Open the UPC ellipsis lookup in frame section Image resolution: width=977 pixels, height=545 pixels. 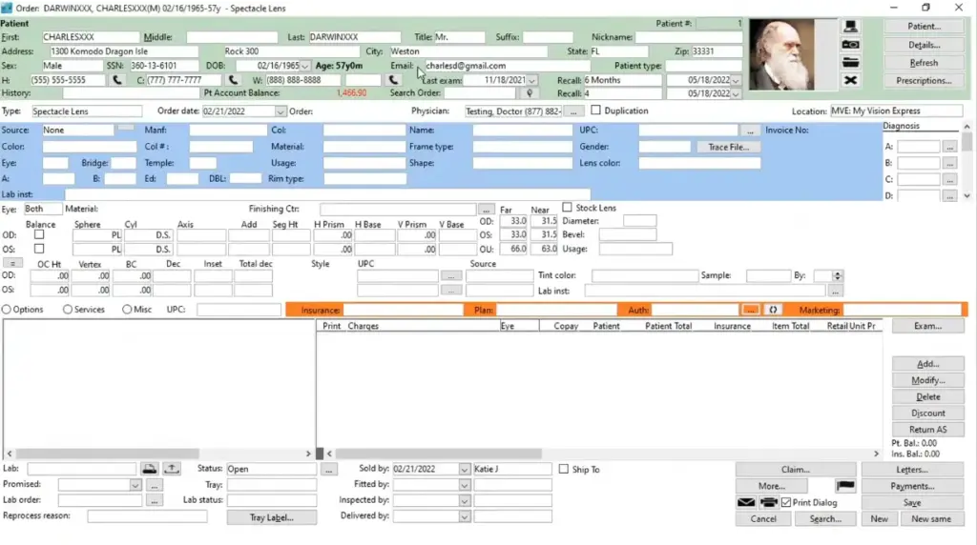tap(750, 131)
